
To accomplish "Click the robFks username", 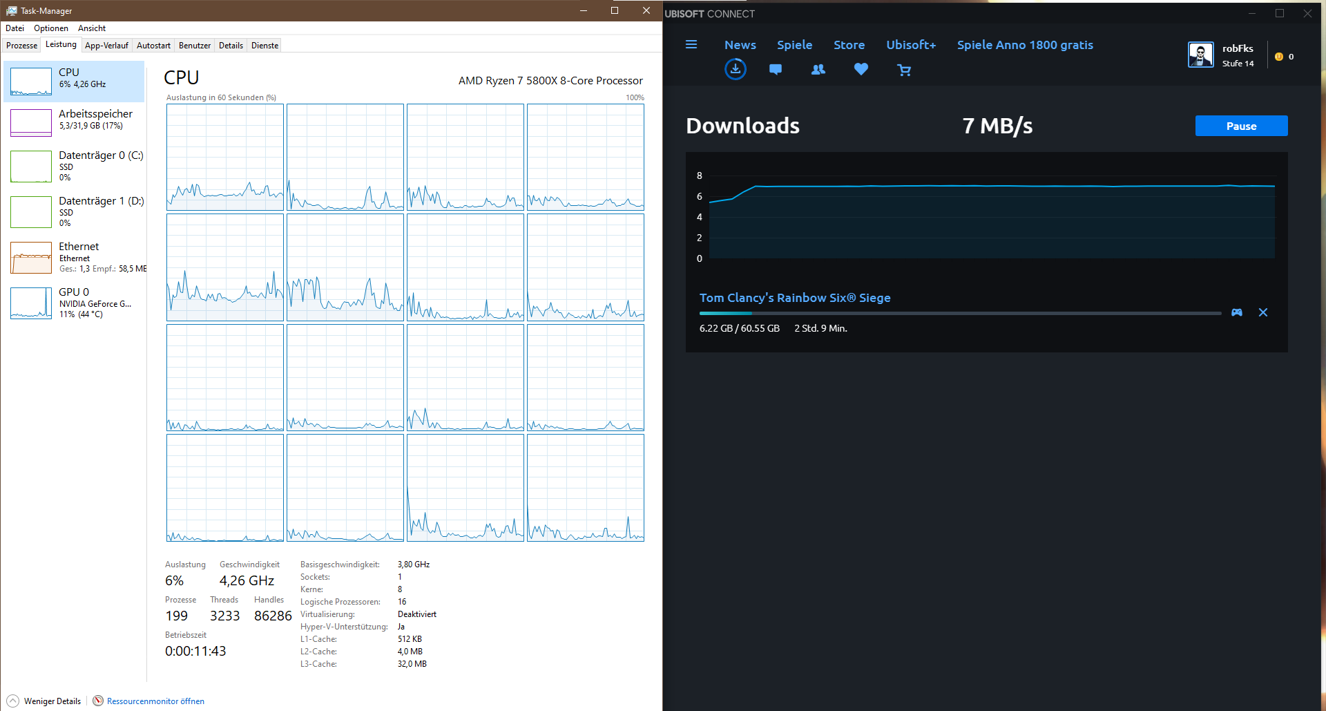I will click(x=1238, y=48).
